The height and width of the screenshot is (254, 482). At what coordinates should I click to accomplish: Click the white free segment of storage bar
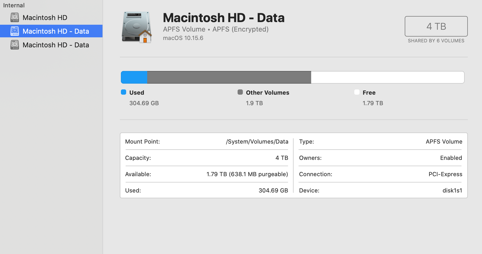pos(387,77)
